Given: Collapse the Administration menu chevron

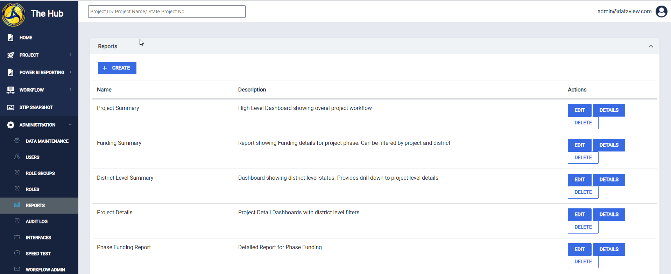Looking at the screenshot, I should [70, 125].
